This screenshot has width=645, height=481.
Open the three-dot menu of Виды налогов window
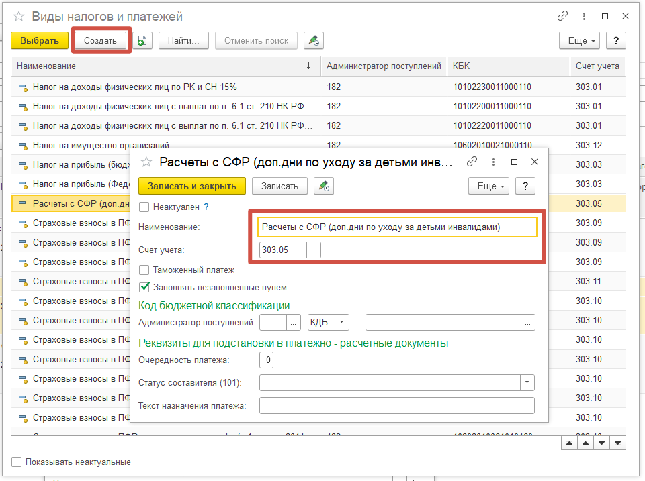(584, 16)
